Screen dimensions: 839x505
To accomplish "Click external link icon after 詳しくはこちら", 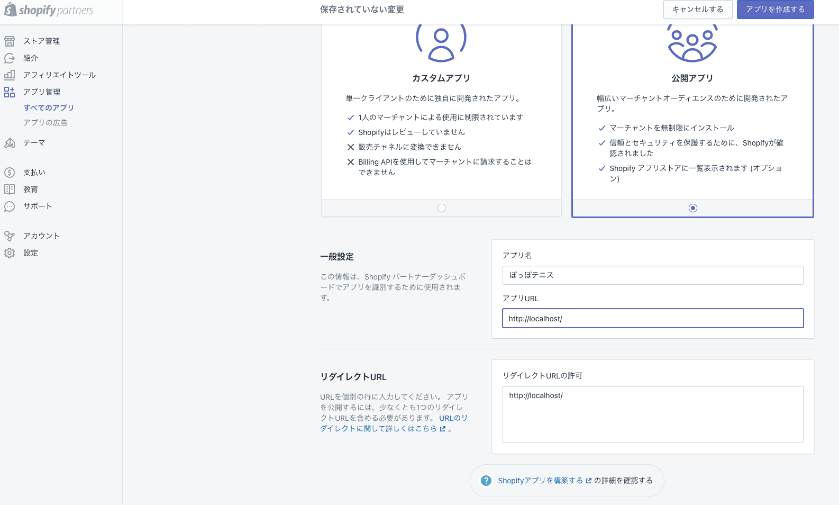I will tap(443, 429).
